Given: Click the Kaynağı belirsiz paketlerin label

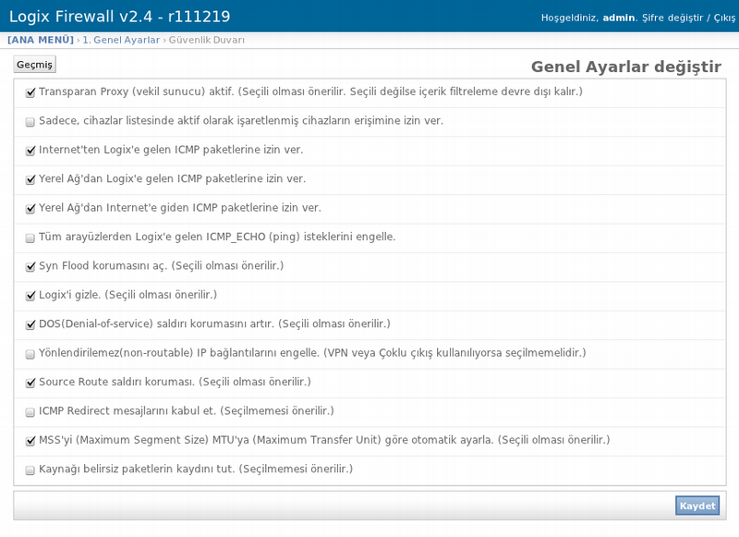Looking at the screenshot, I should tap(196, 470).
